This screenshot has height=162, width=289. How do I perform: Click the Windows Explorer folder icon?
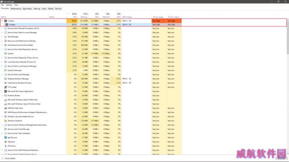click(5, 121)
